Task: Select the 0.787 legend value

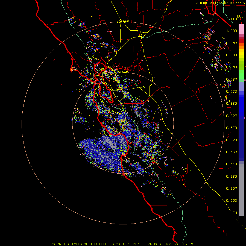Action: [232, 79]
